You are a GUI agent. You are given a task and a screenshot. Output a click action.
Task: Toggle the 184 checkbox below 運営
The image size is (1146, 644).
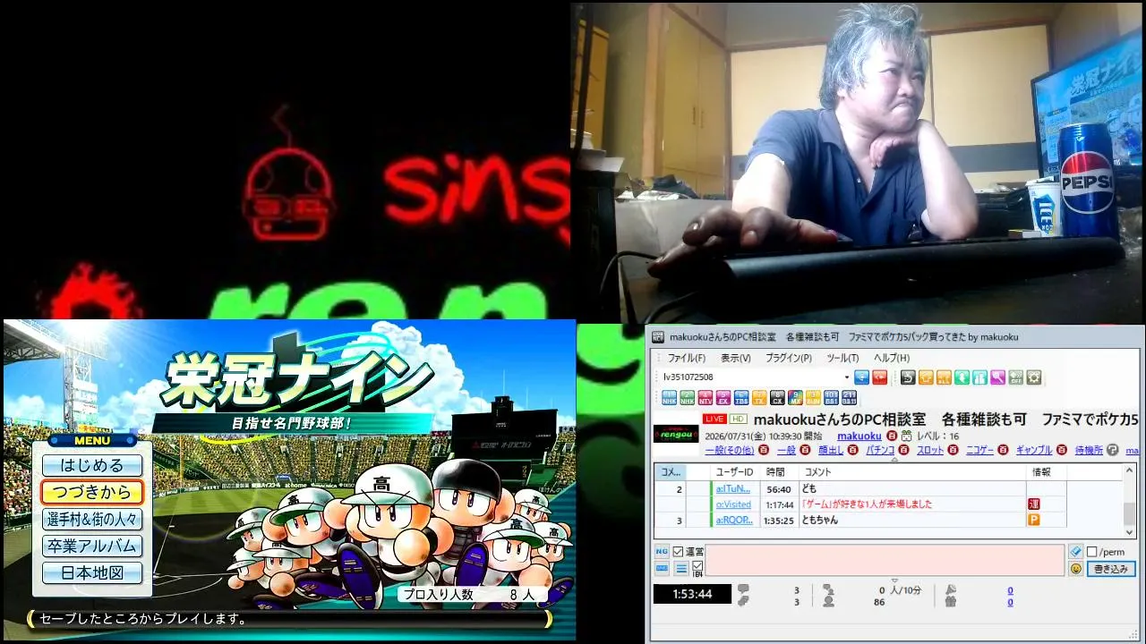point(697,565)
